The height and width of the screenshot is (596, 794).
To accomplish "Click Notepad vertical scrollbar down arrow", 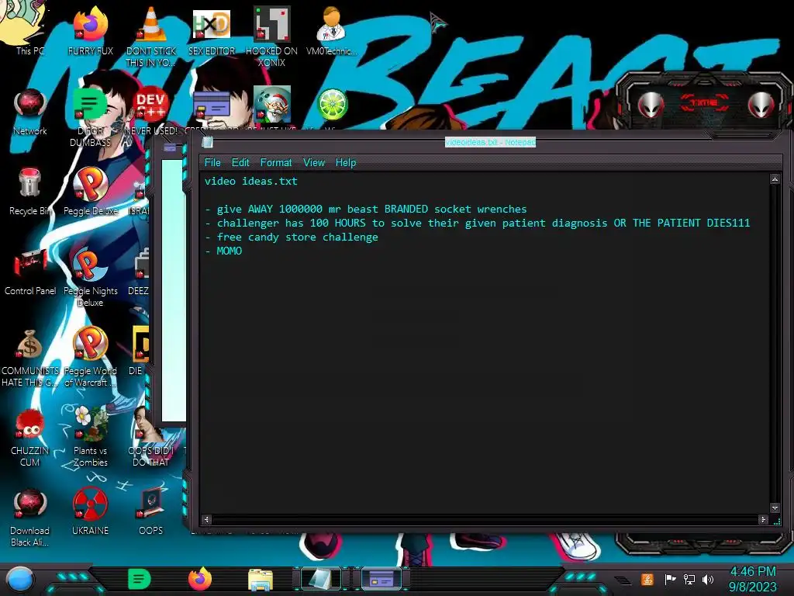I will (x=775, y=508).
